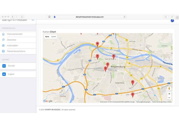Click the blue flame favicon in address bar
Screen dimensions: 179x127
pyautogui.click(x=55, y=17)
